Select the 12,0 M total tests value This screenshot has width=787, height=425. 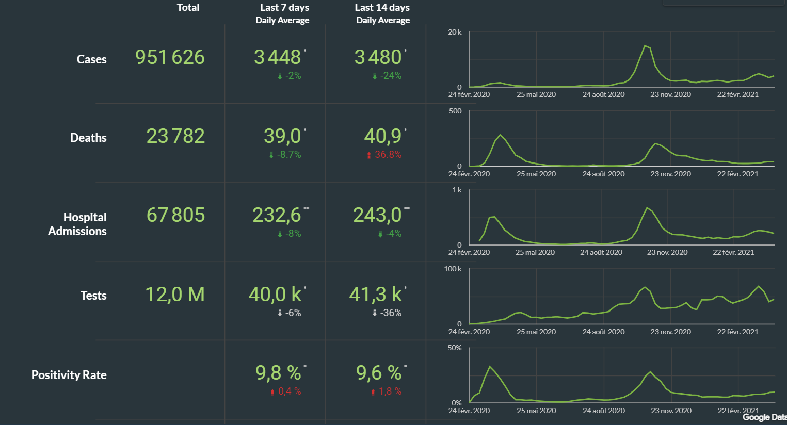click(x=175, y=295)
